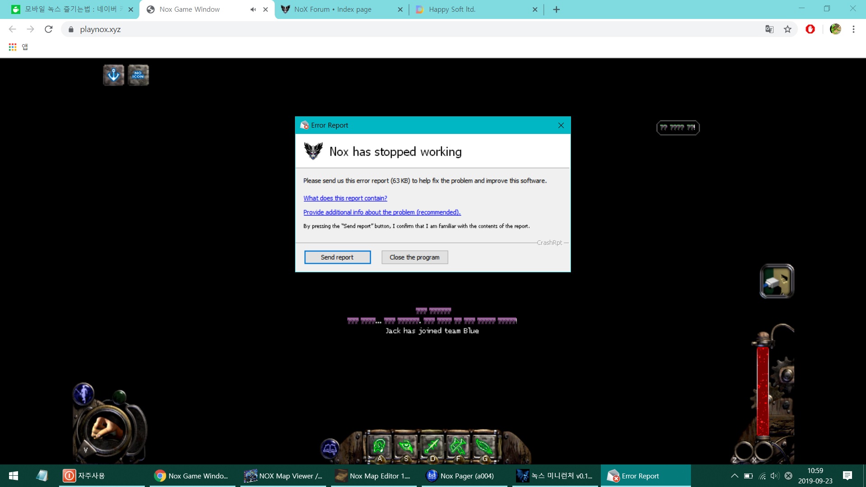Open Nox Map Editor from the taskbar
866x487 pixels.
(374, 476)
